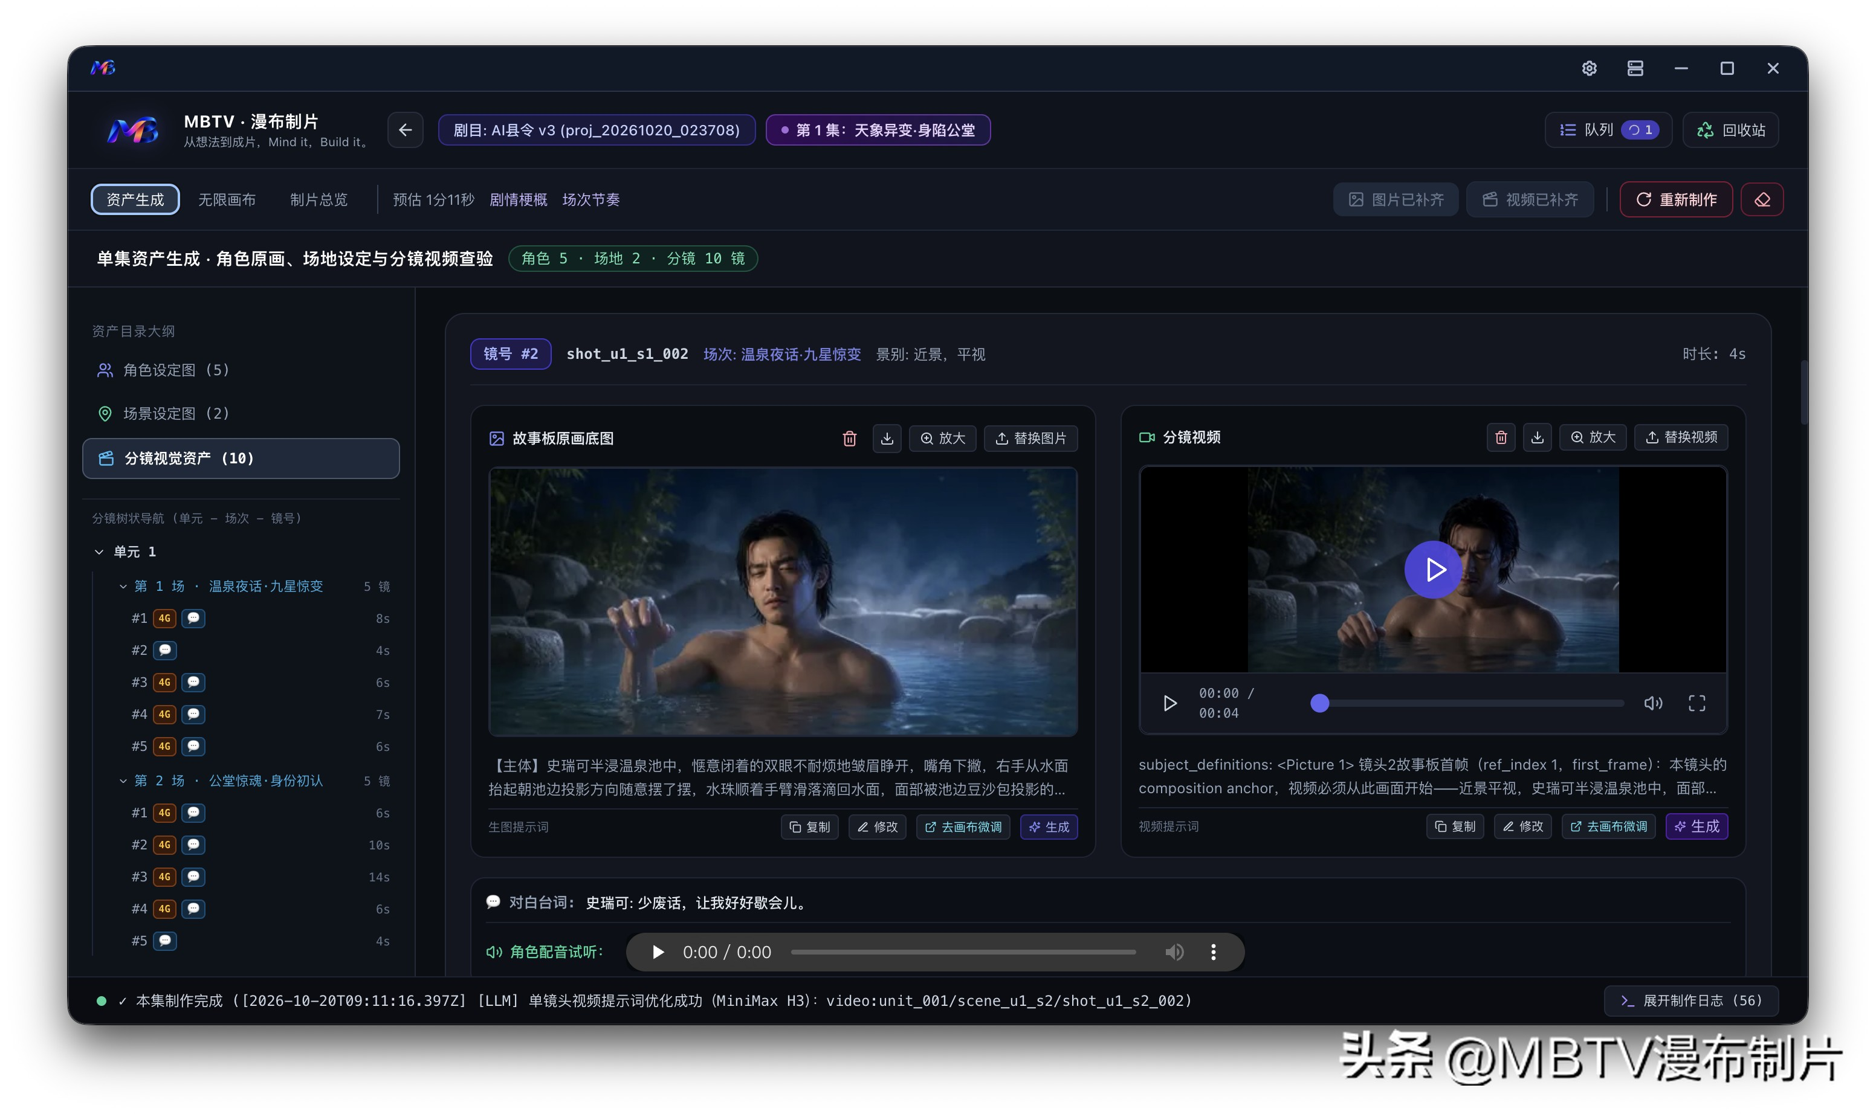Mute the shot video volume

[1653, 703]
